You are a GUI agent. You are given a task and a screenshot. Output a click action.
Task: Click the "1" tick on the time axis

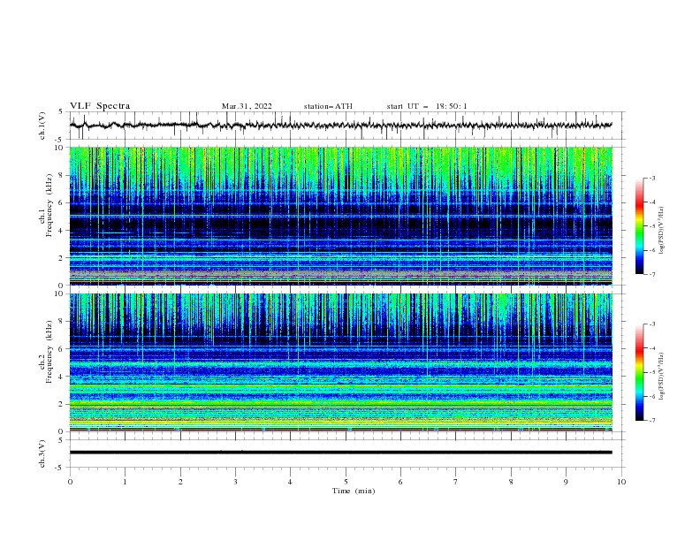coord(125,482)
